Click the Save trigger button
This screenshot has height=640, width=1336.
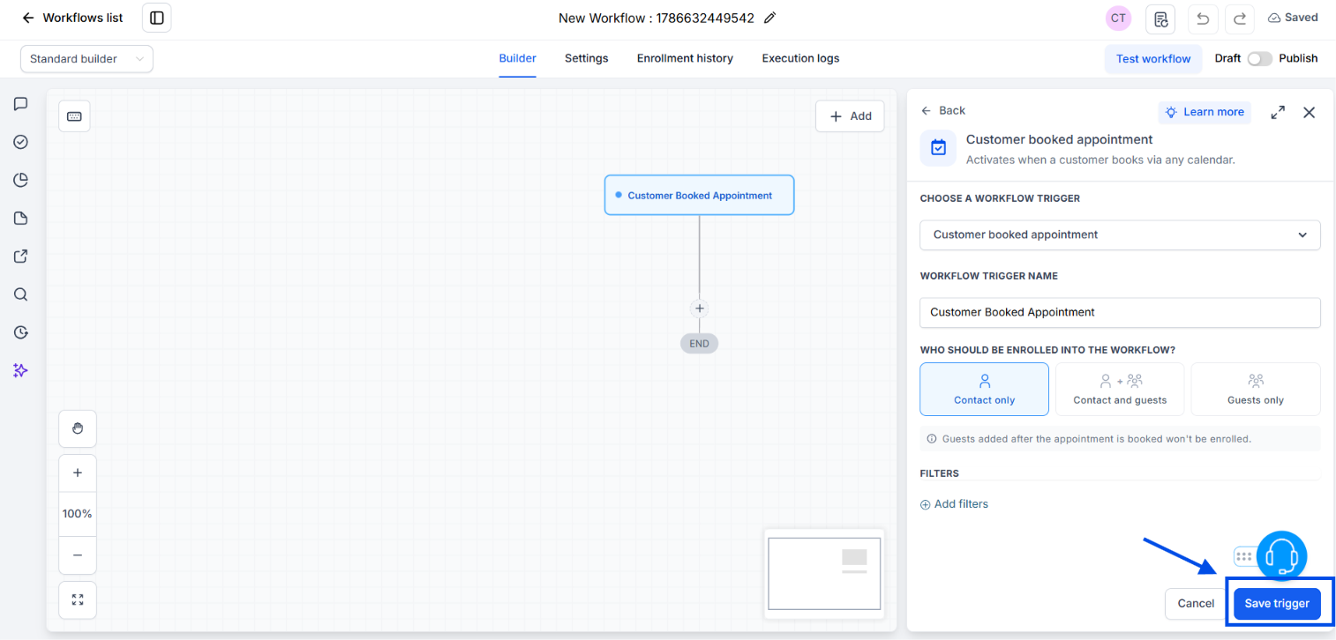[x=1277, y=604]
